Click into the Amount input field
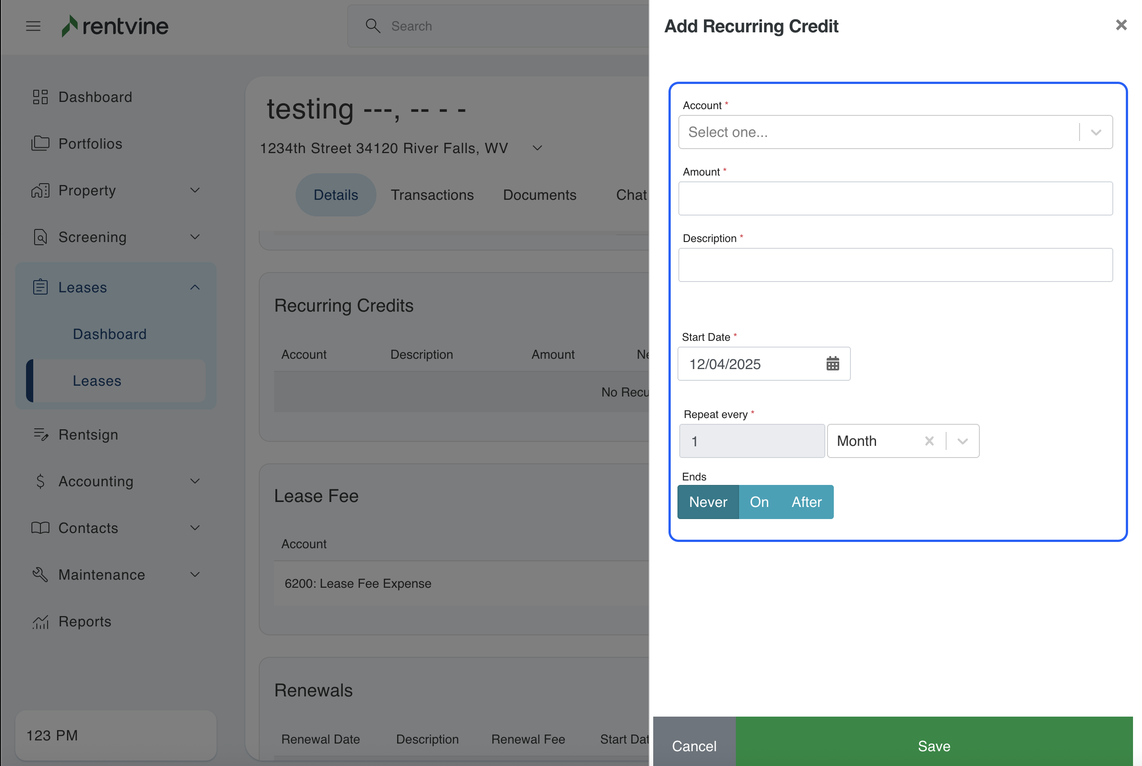 pos(895,198)
